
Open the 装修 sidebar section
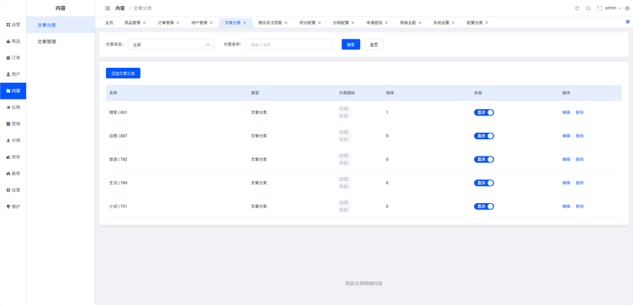(13, 173)
